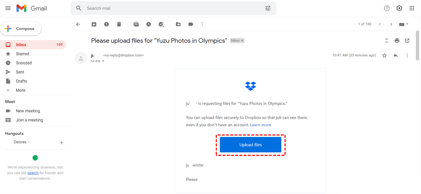Open the Sent mail folder
Screen dimensions: 421x194
(20, 72)
